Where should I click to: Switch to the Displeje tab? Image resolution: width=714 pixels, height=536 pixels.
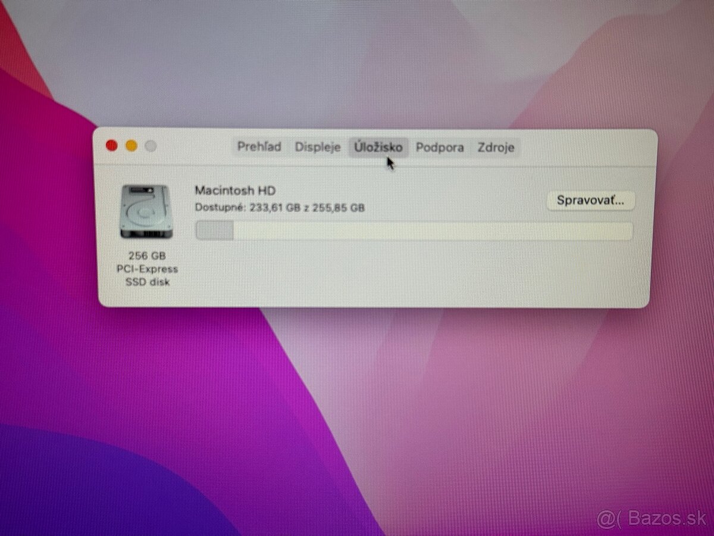(317, 147)
